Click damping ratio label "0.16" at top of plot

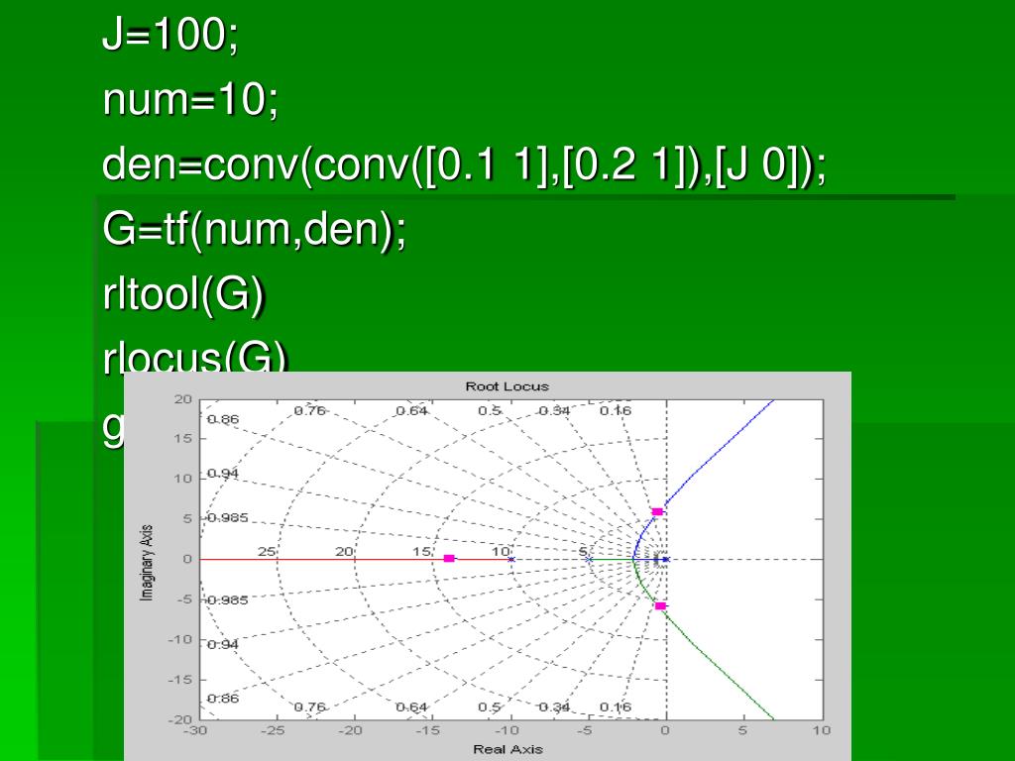(615, 411)
